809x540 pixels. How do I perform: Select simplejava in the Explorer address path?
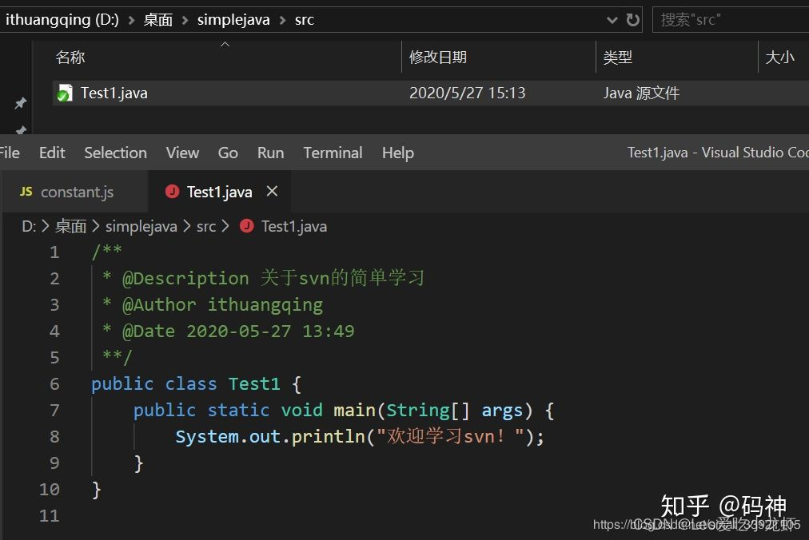tap(233, 20)
